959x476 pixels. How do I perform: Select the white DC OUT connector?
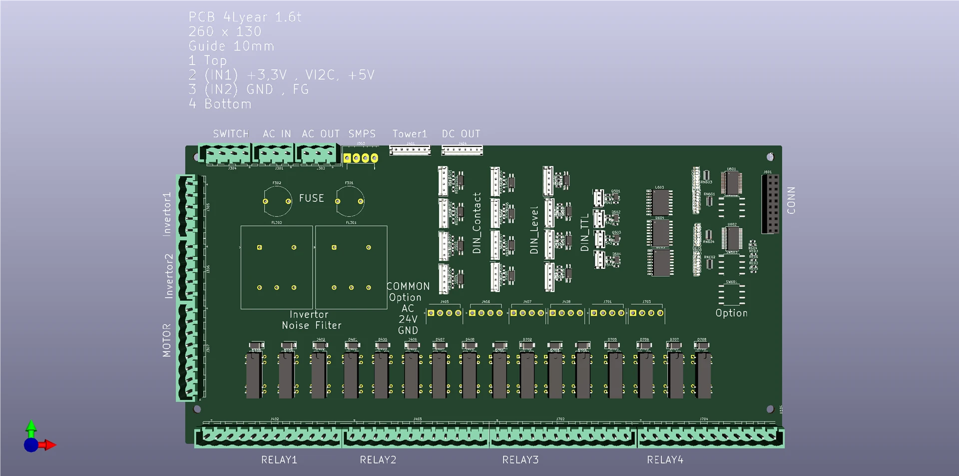point(462,150)
